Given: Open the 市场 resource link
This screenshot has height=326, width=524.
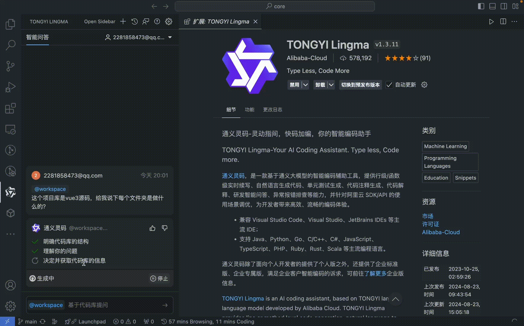Looking at the screenshot, I should (428, 216).
